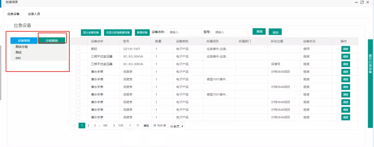Go to page 2 in pagination
The height and width of the screenshot is (147, 374).
(x=88, y=126)
